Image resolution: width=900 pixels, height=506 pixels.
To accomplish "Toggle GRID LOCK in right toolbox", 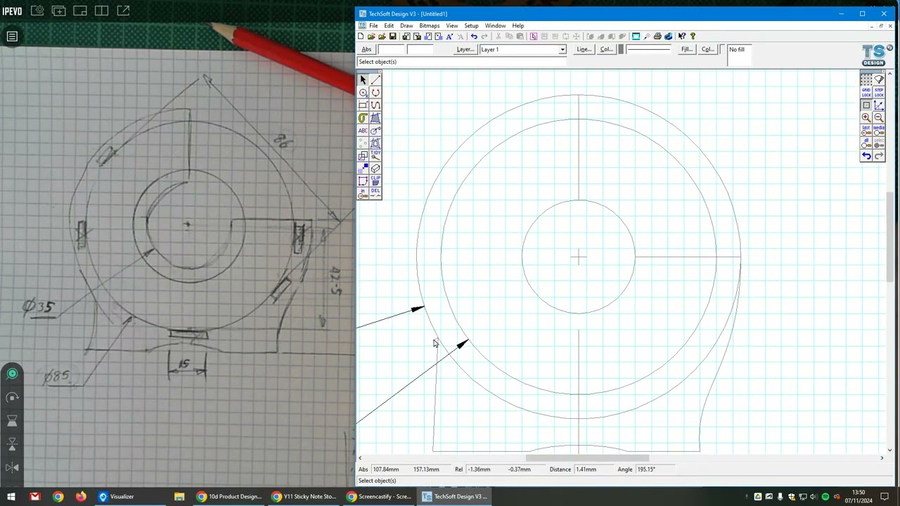I will [866, 93].
